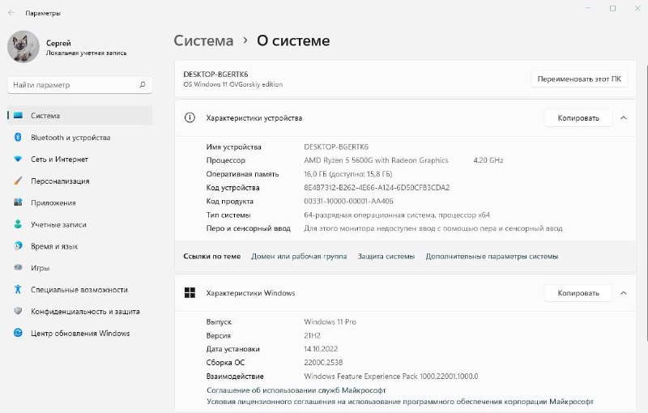The height and width of the screenshot is (413, 648).
Task: Open Время и язык settings
Action: (x=79, y=246)
